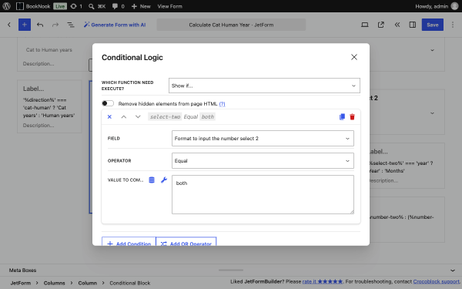Toggle the settings sidebar panel icon
This screenshot has width=462, height=289.
(x=413, y=25)
